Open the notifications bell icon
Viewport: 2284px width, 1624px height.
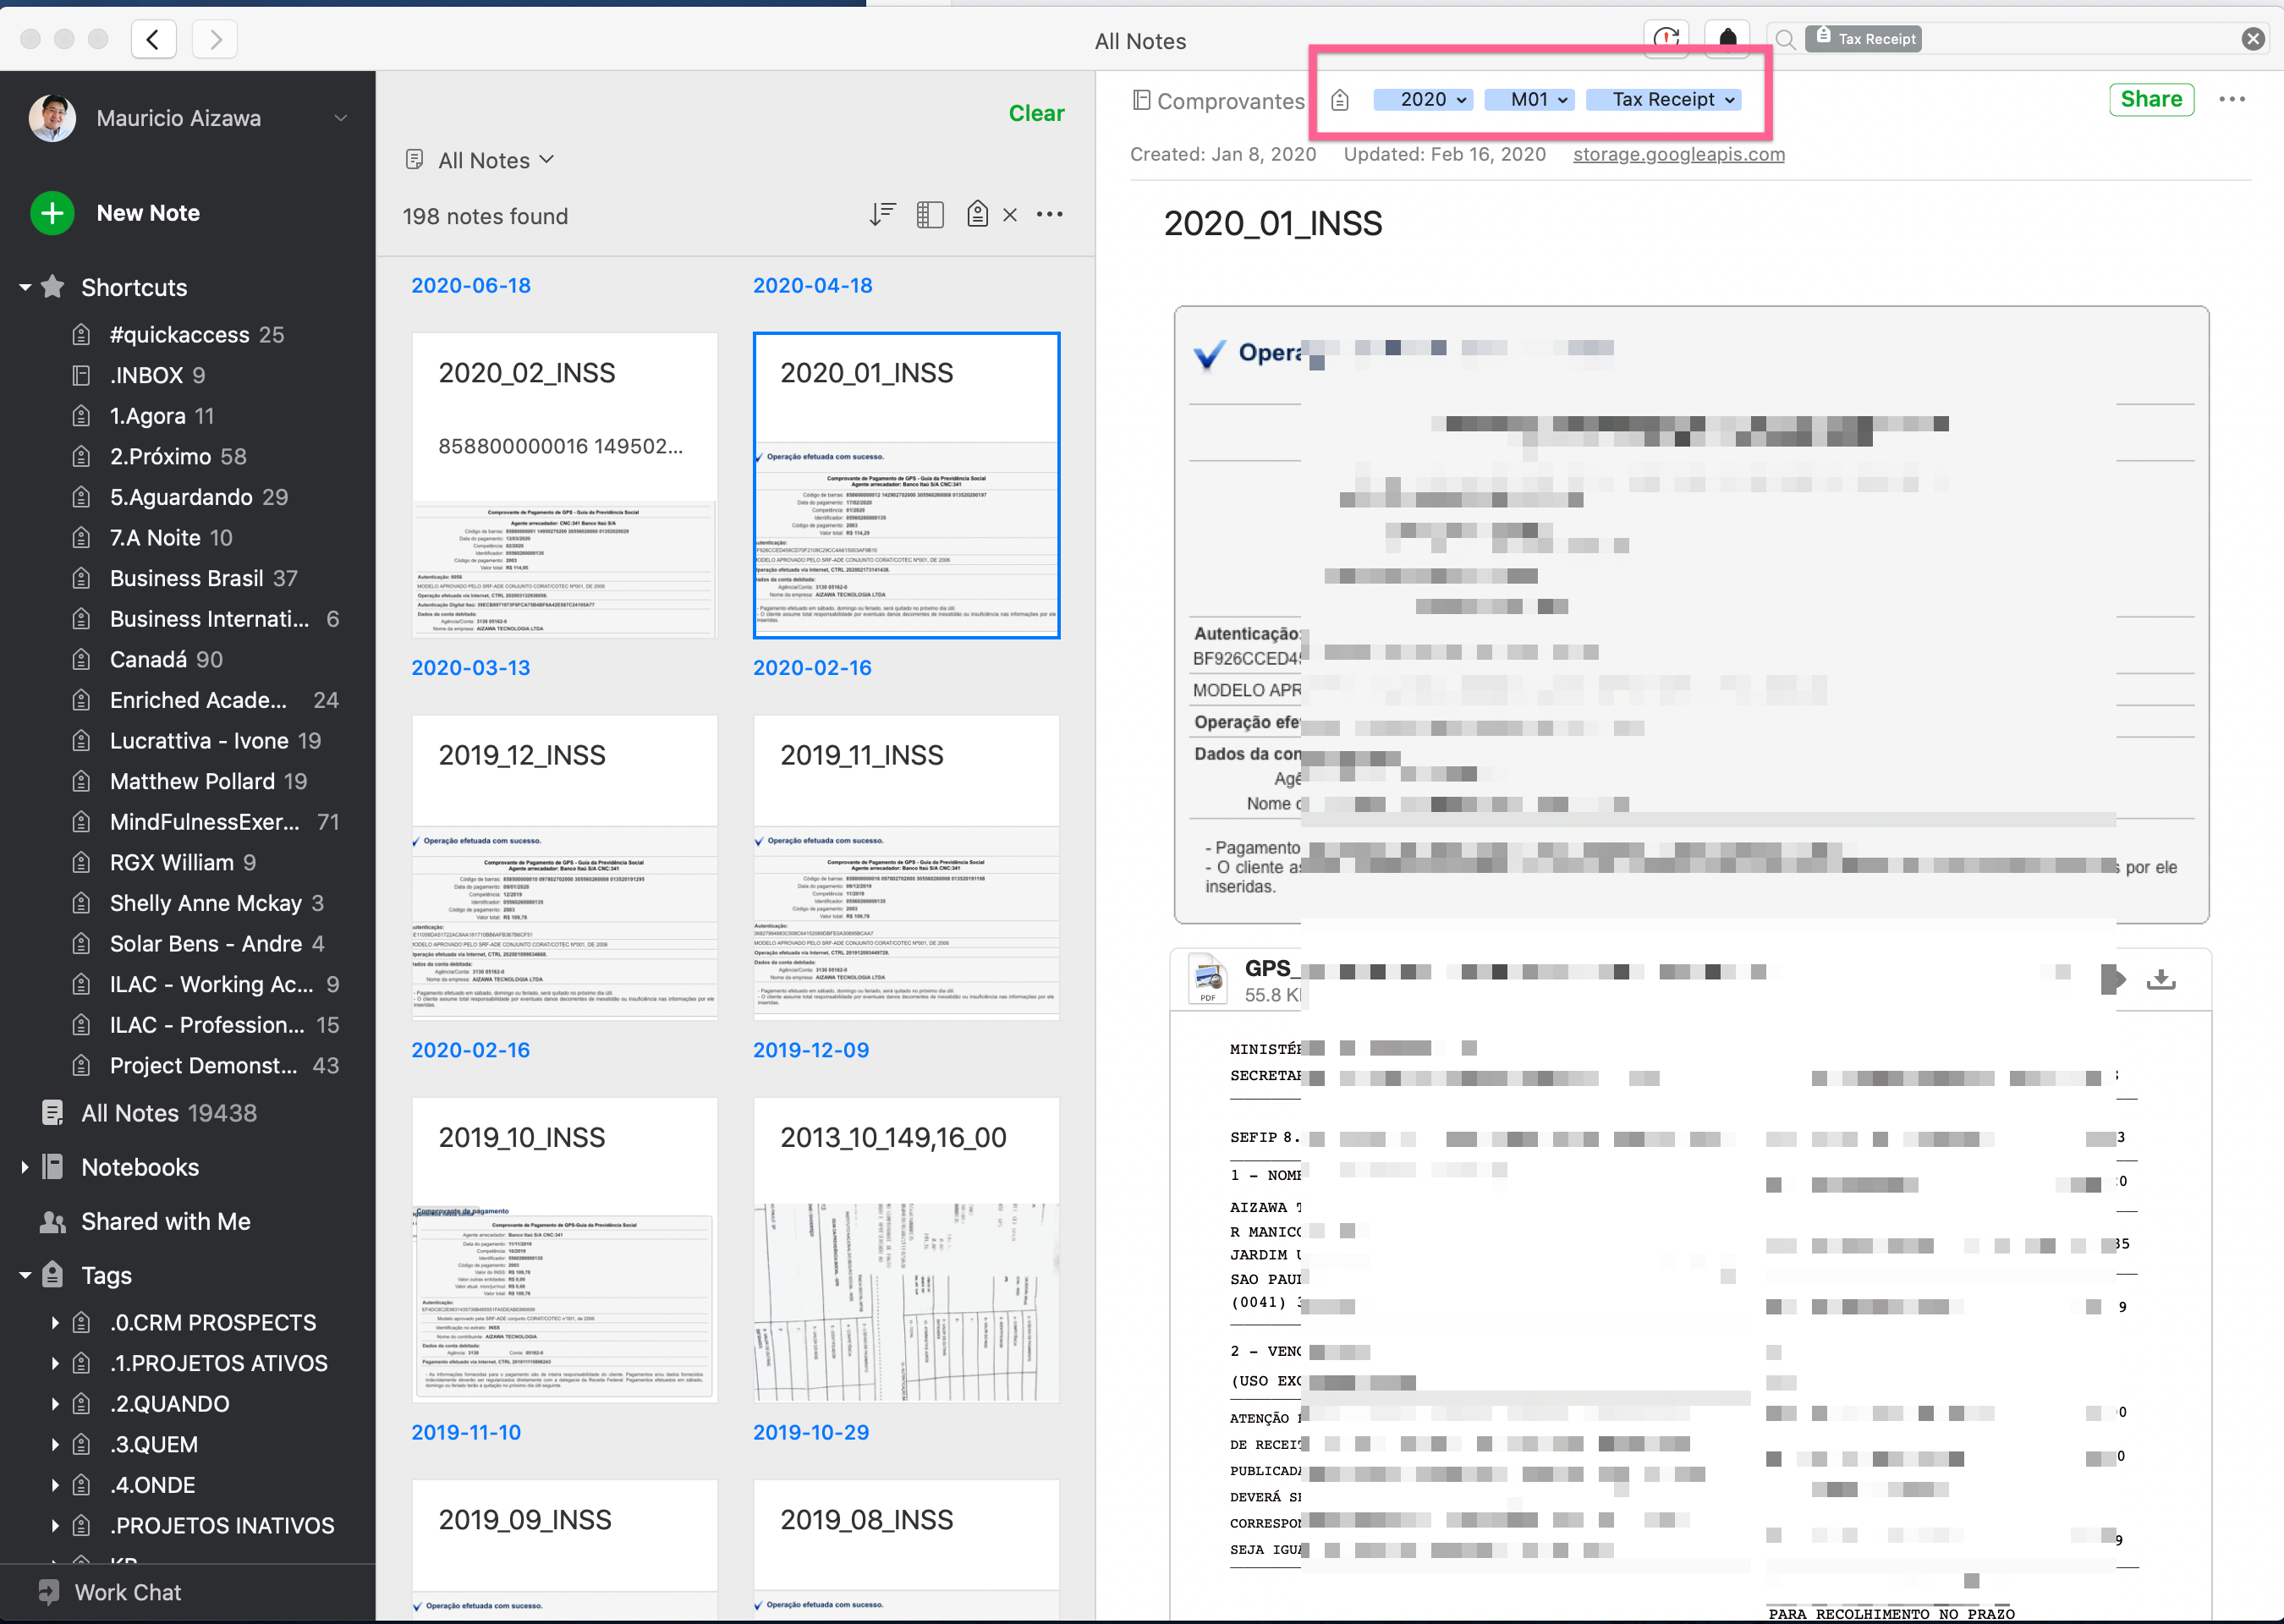(x=1727, y=39)
